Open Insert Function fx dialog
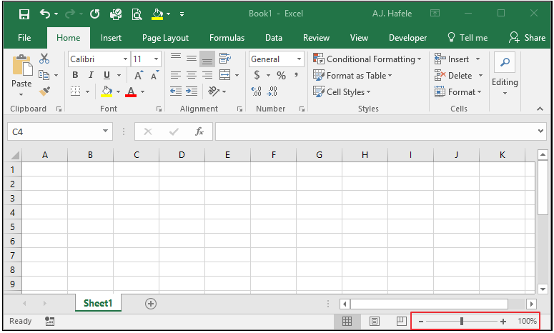The image size is (554, 333). pyautogui.click(x=199, y=131)
